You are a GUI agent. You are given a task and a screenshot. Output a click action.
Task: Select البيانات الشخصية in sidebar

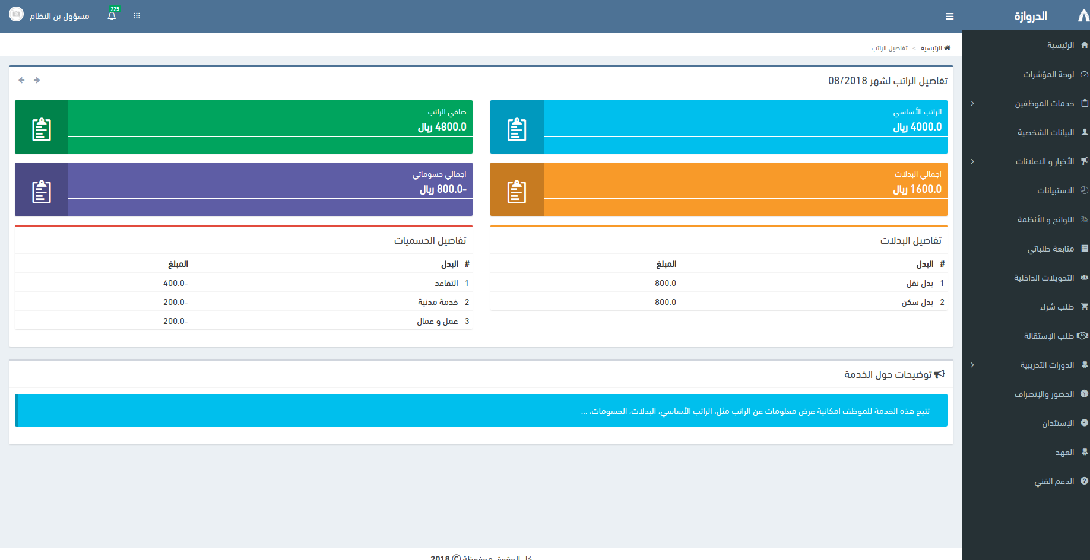coord(1045,132)
